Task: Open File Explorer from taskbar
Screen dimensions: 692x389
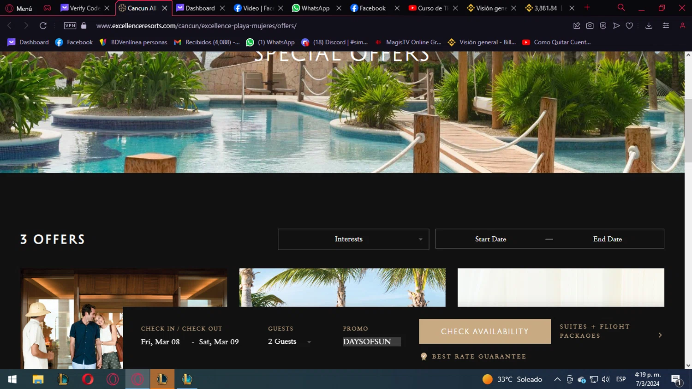Action: (38, 379)
